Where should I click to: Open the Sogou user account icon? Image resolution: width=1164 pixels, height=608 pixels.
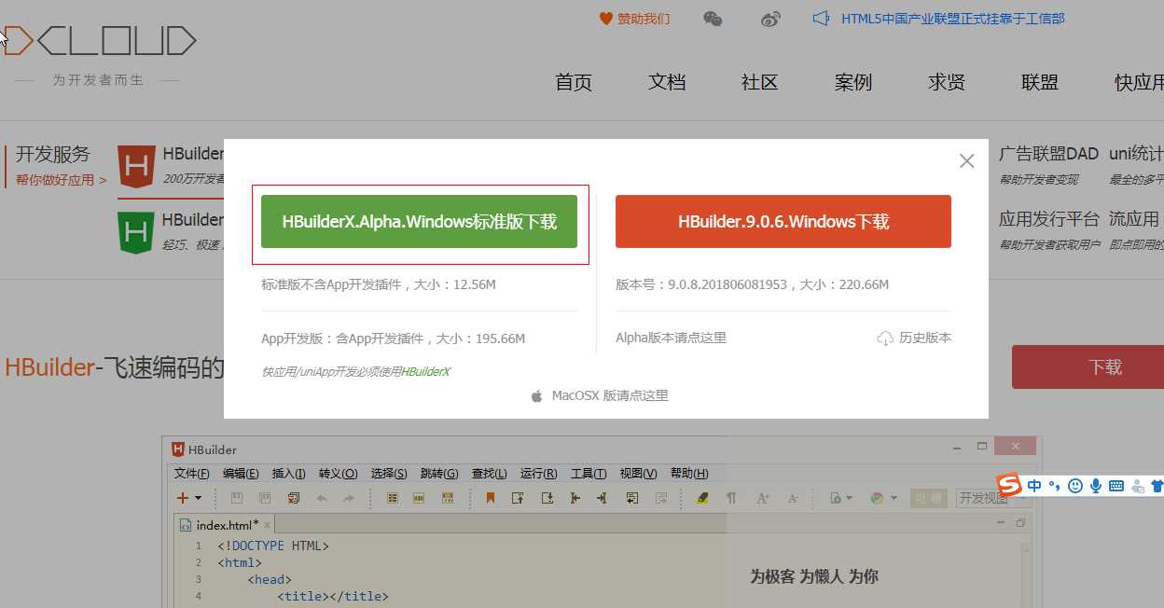1137,486
